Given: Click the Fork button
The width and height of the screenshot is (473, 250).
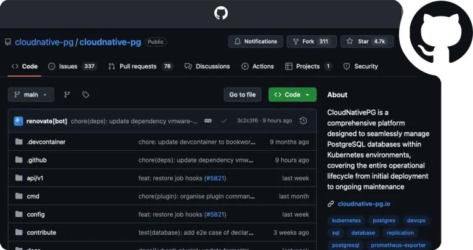Looking at the screenshot, I should [312, 41].
